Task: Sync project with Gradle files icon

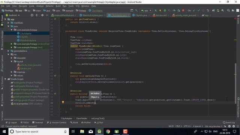Action: [x=213, y=10]
